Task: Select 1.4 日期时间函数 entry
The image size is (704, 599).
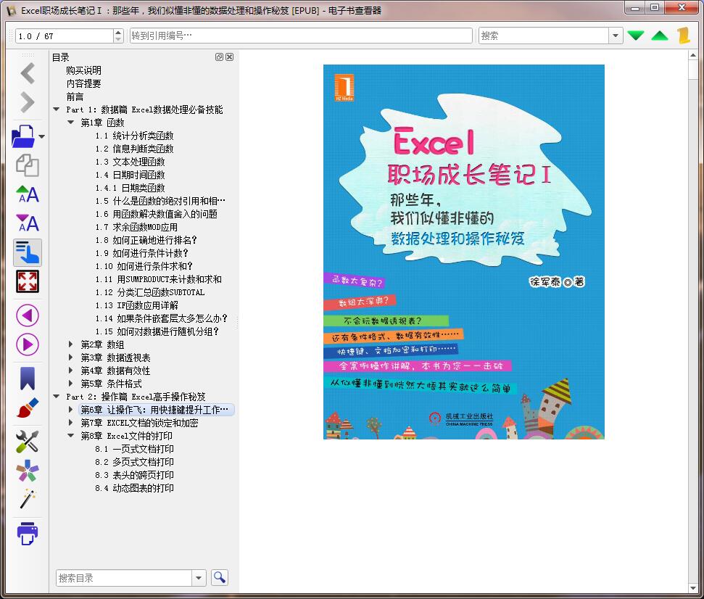Action: pos(130,174)
